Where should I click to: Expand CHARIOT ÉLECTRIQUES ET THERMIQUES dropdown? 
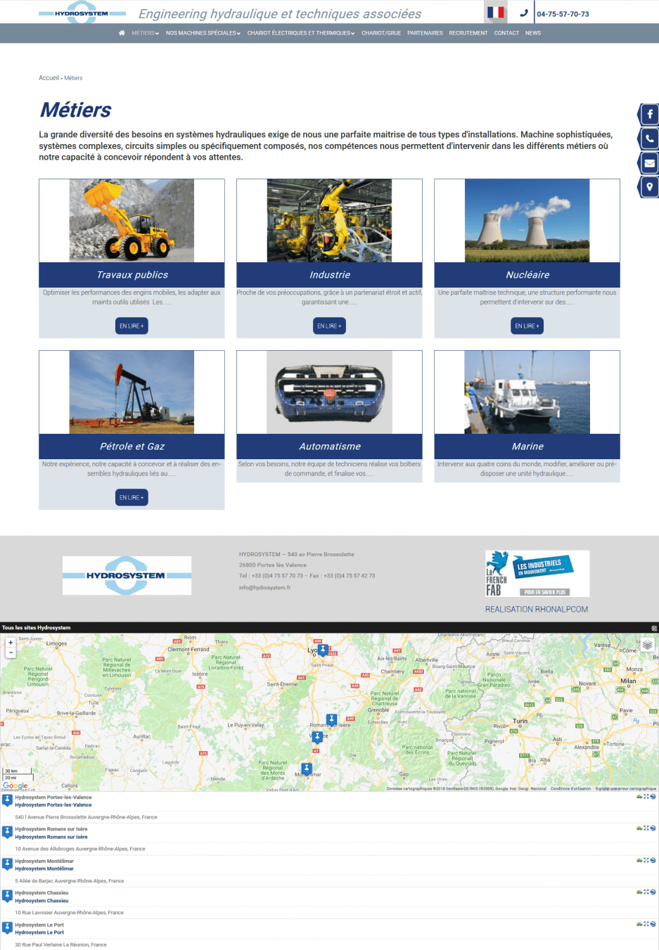click(301, 33)
